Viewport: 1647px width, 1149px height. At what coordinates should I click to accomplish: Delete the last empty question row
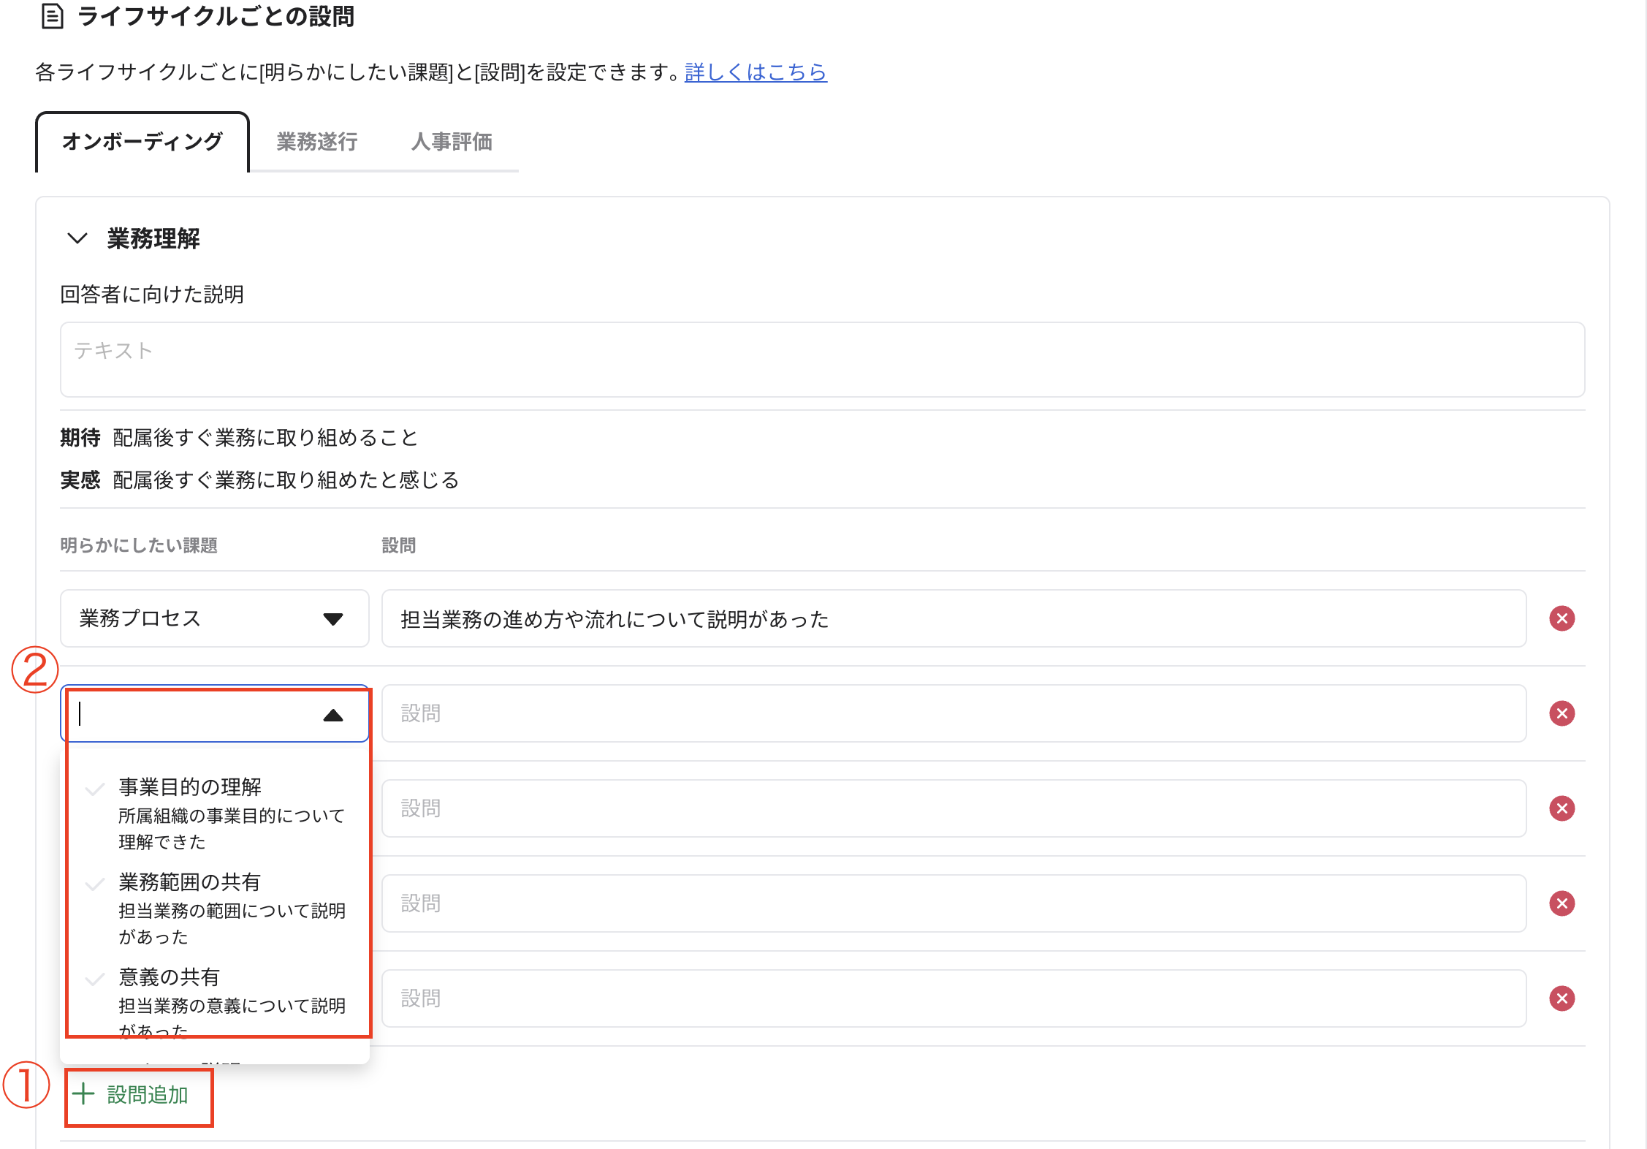point(1562,998)
